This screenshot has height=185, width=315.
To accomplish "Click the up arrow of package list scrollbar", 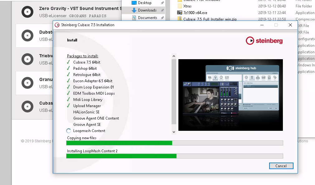I will point(174,56).
